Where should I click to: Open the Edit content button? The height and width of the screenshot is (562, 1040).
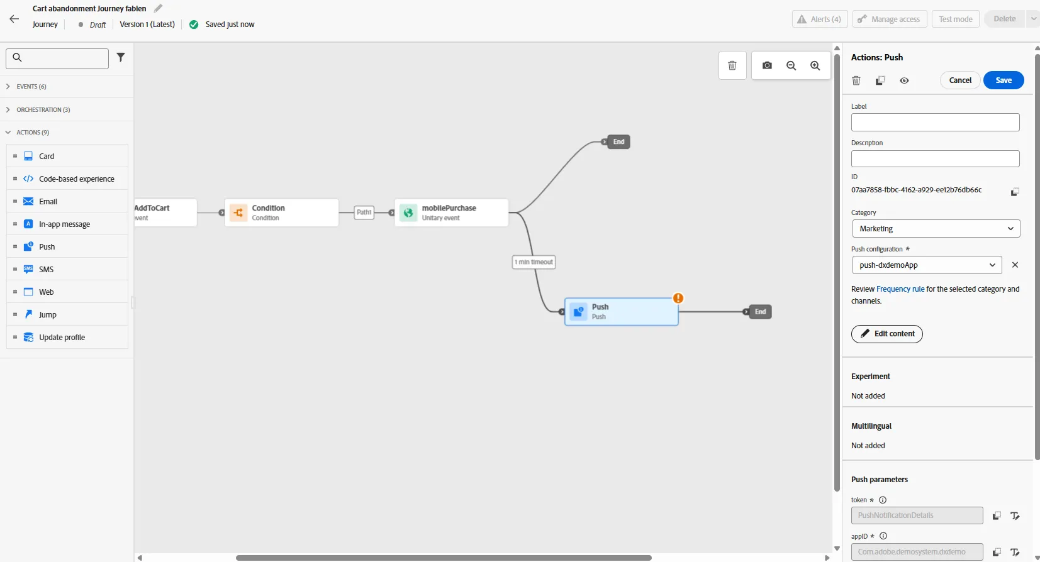coord(887,334)
